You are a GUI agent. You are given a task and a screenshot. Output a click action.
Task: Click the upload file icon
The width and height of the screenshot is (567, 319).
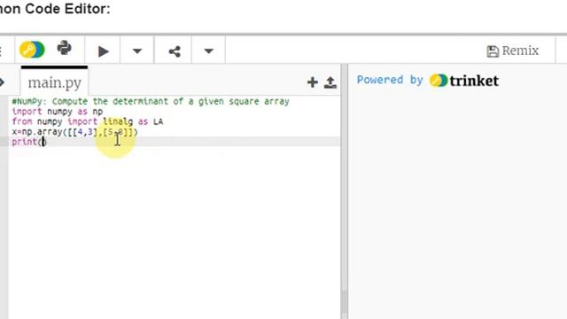[x=330, y=82]
